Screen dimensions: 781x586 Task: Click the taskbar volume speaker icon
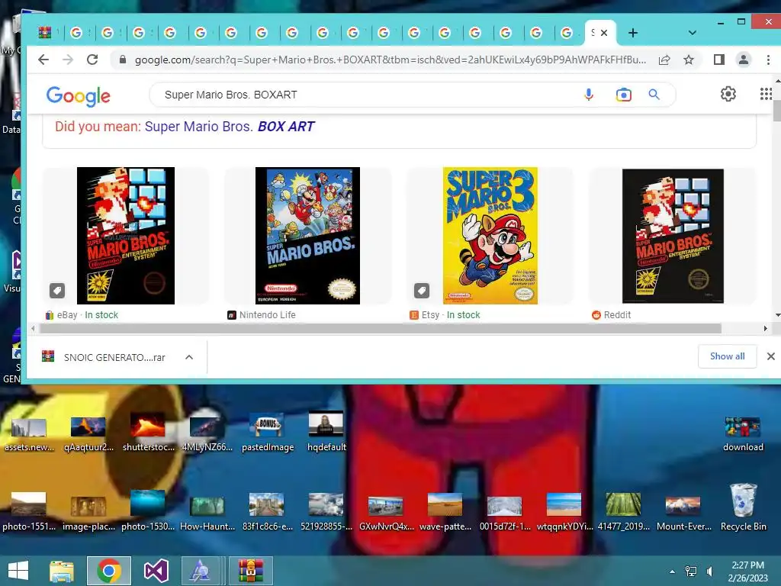710,571
